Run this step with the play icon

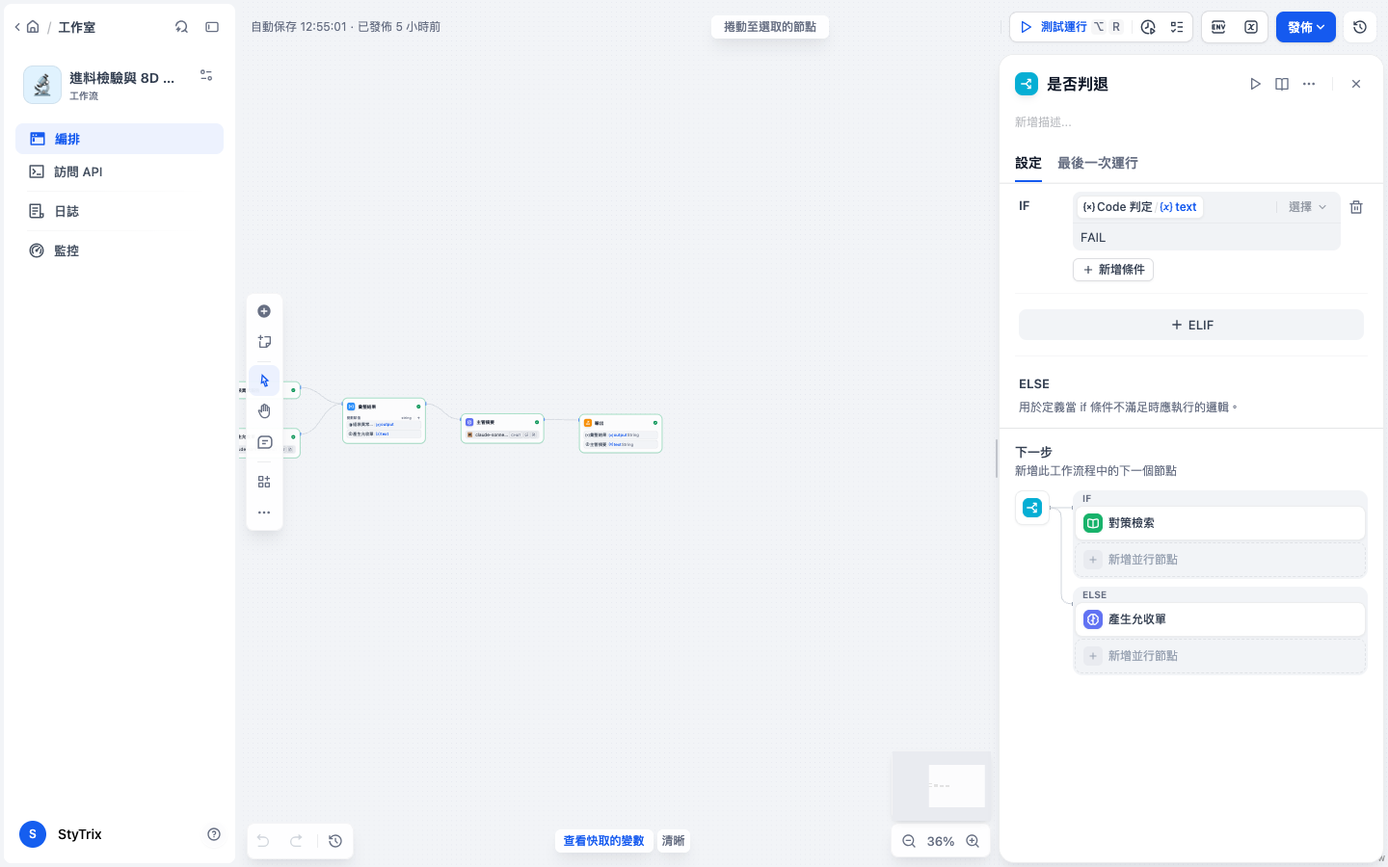pyautogui.click(x=1255, y=84)
